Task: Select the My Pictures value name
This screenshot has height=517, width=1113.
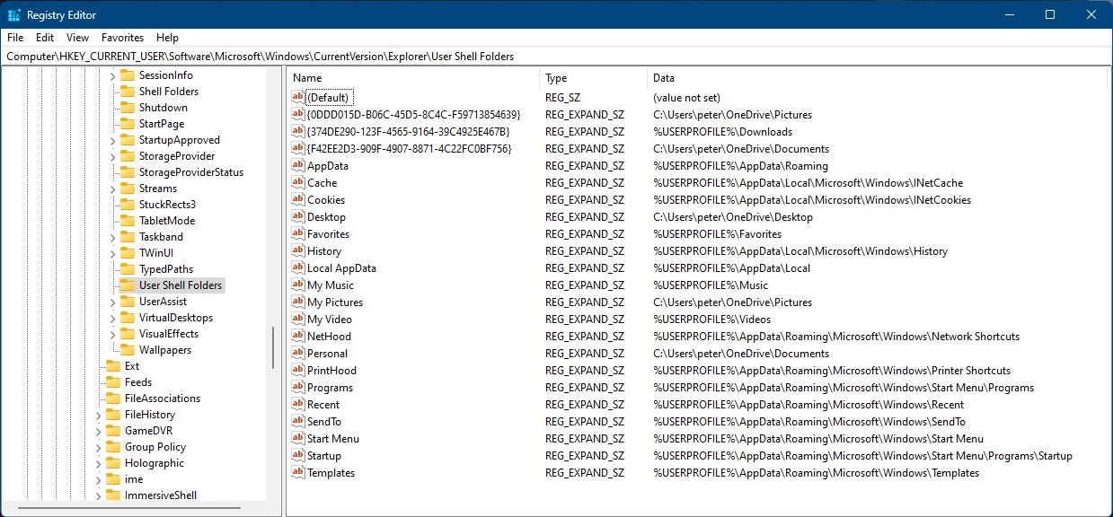Action: coord(335,302)
